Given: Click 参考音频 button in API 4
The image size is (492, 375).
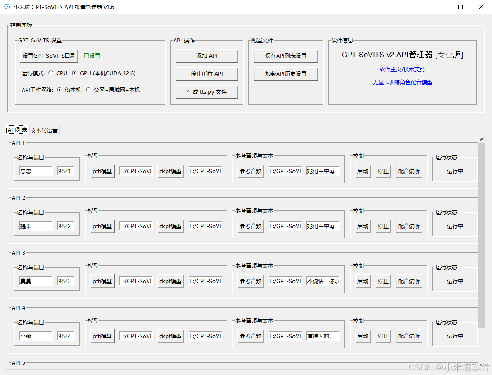Looking at the screenshot, I should click(x=251, y=336).
